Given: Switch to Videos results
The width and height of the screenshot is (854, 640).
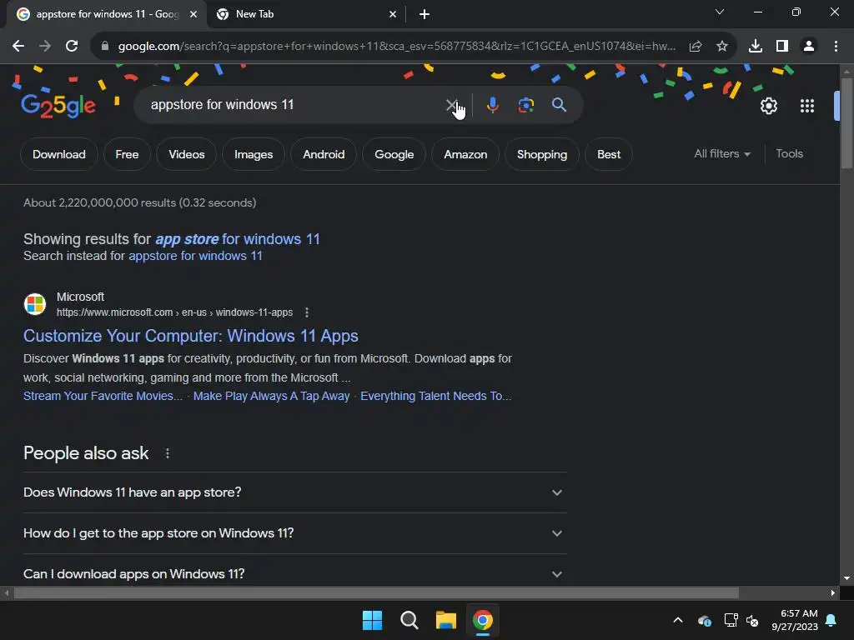Looking at the screenshot, I should point(187,154).
